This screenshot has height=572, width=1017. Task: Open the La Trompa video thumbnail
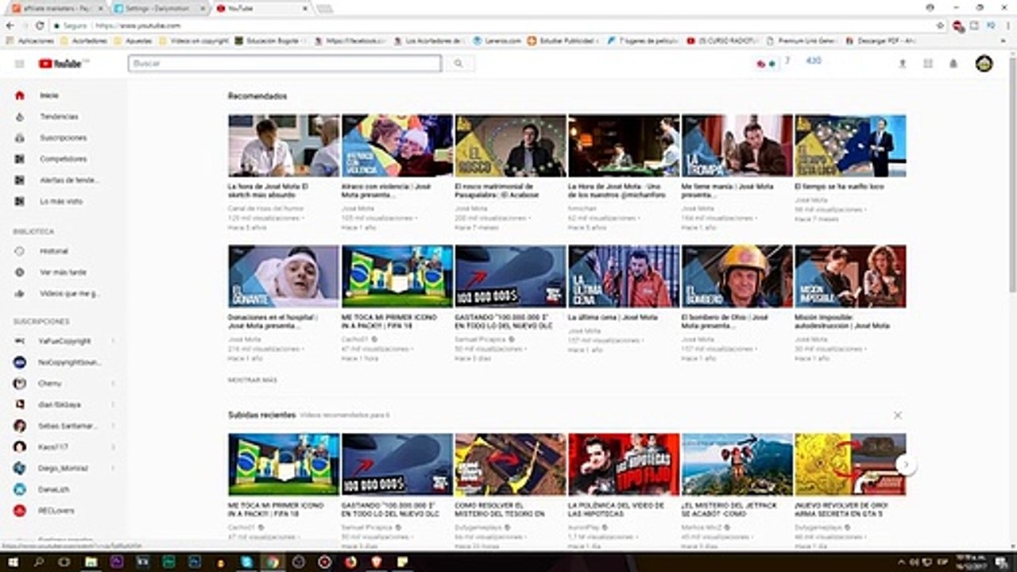tap(737, 145)
